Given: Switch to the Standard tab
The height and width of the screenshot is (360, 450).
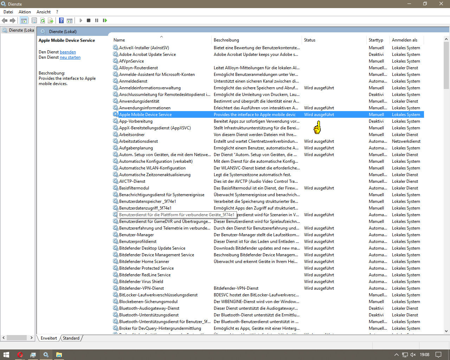Looking at the screenshot, I should click(x=71, y=338).
